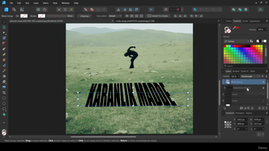Toggle visibility of KARANLIK MADDE layer

coord(264,88)
